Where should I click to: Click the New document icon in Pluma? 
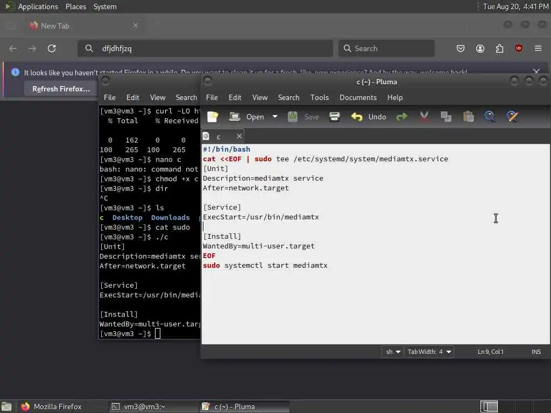(213, 117)
